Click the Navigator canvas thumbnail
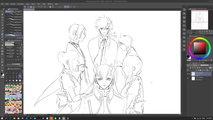This screenshot has width=213, height=120. coord(200,20)
